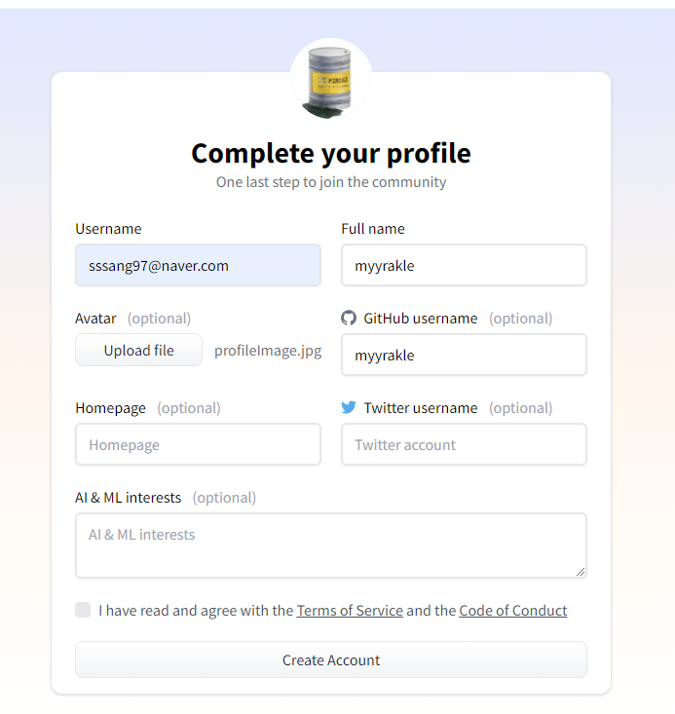Click into the Full name field
Image resolution: width=675 pixels, height=714 pixels.
(x=464, y=265)
